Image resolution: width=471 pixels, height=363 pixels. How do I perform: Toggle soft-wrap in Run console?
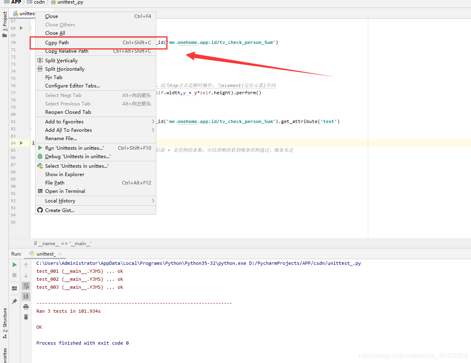[26, 286]
